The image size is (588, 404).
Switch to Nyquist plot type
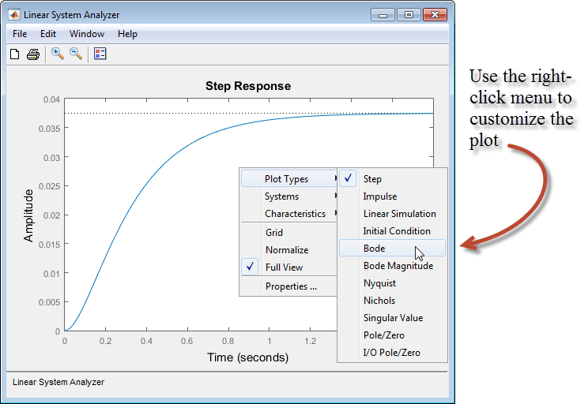pyautogui.click(x=392, y=283)
